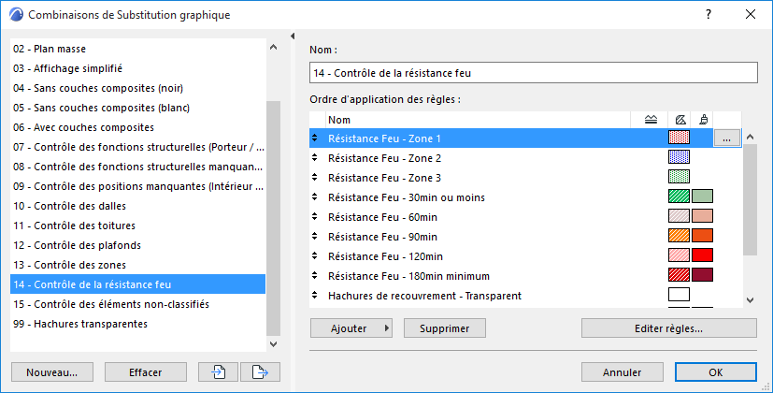Click hatched fill swatch of 30min rule
This screenshot has height=393, width=773.
click(x=679, y=197)
